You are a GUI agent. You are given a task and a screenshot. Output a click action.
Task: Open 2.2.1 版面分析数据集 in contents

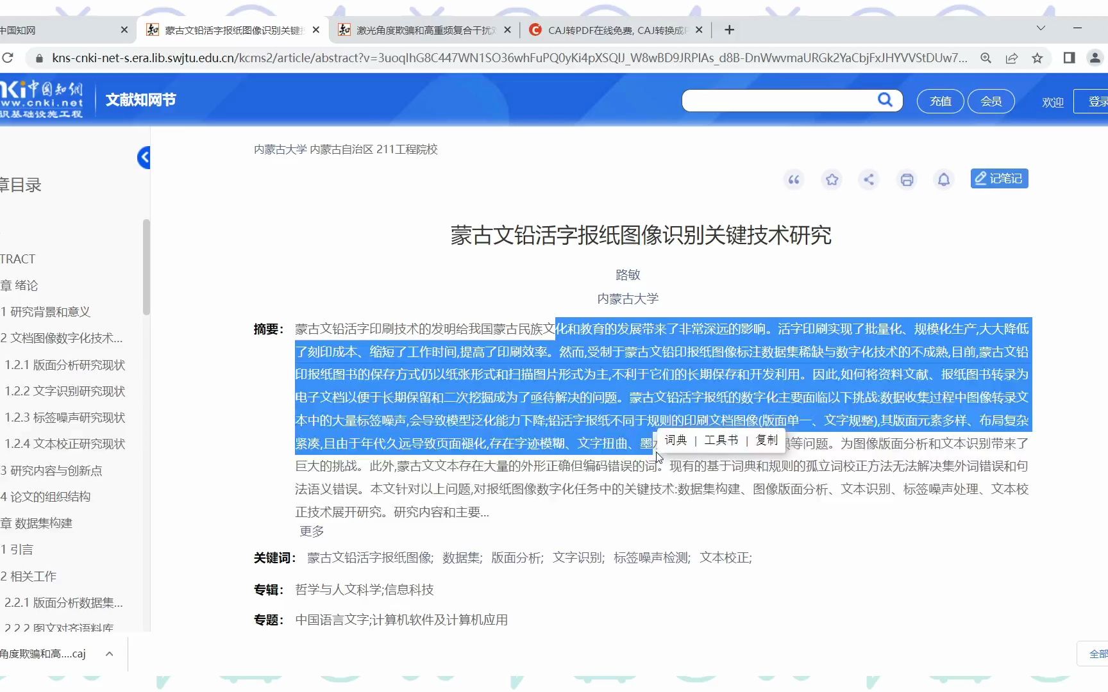[63, 603]
